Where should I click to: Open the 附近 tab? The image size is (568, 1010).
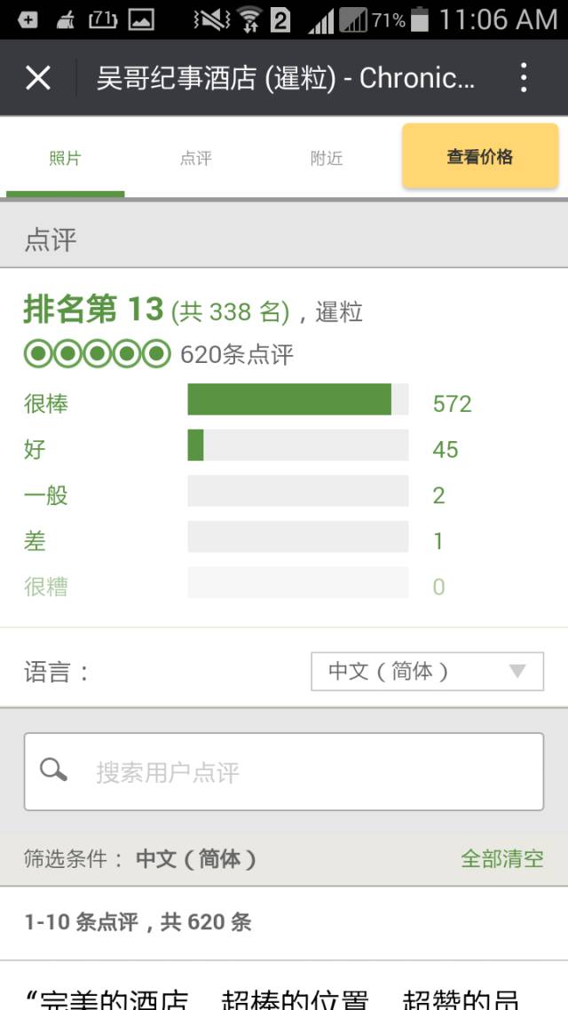327,159
